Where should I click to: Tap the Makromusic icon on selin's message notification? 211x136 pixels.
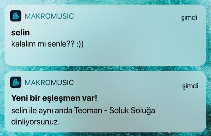pyautogui.click(x=16, y=16)
